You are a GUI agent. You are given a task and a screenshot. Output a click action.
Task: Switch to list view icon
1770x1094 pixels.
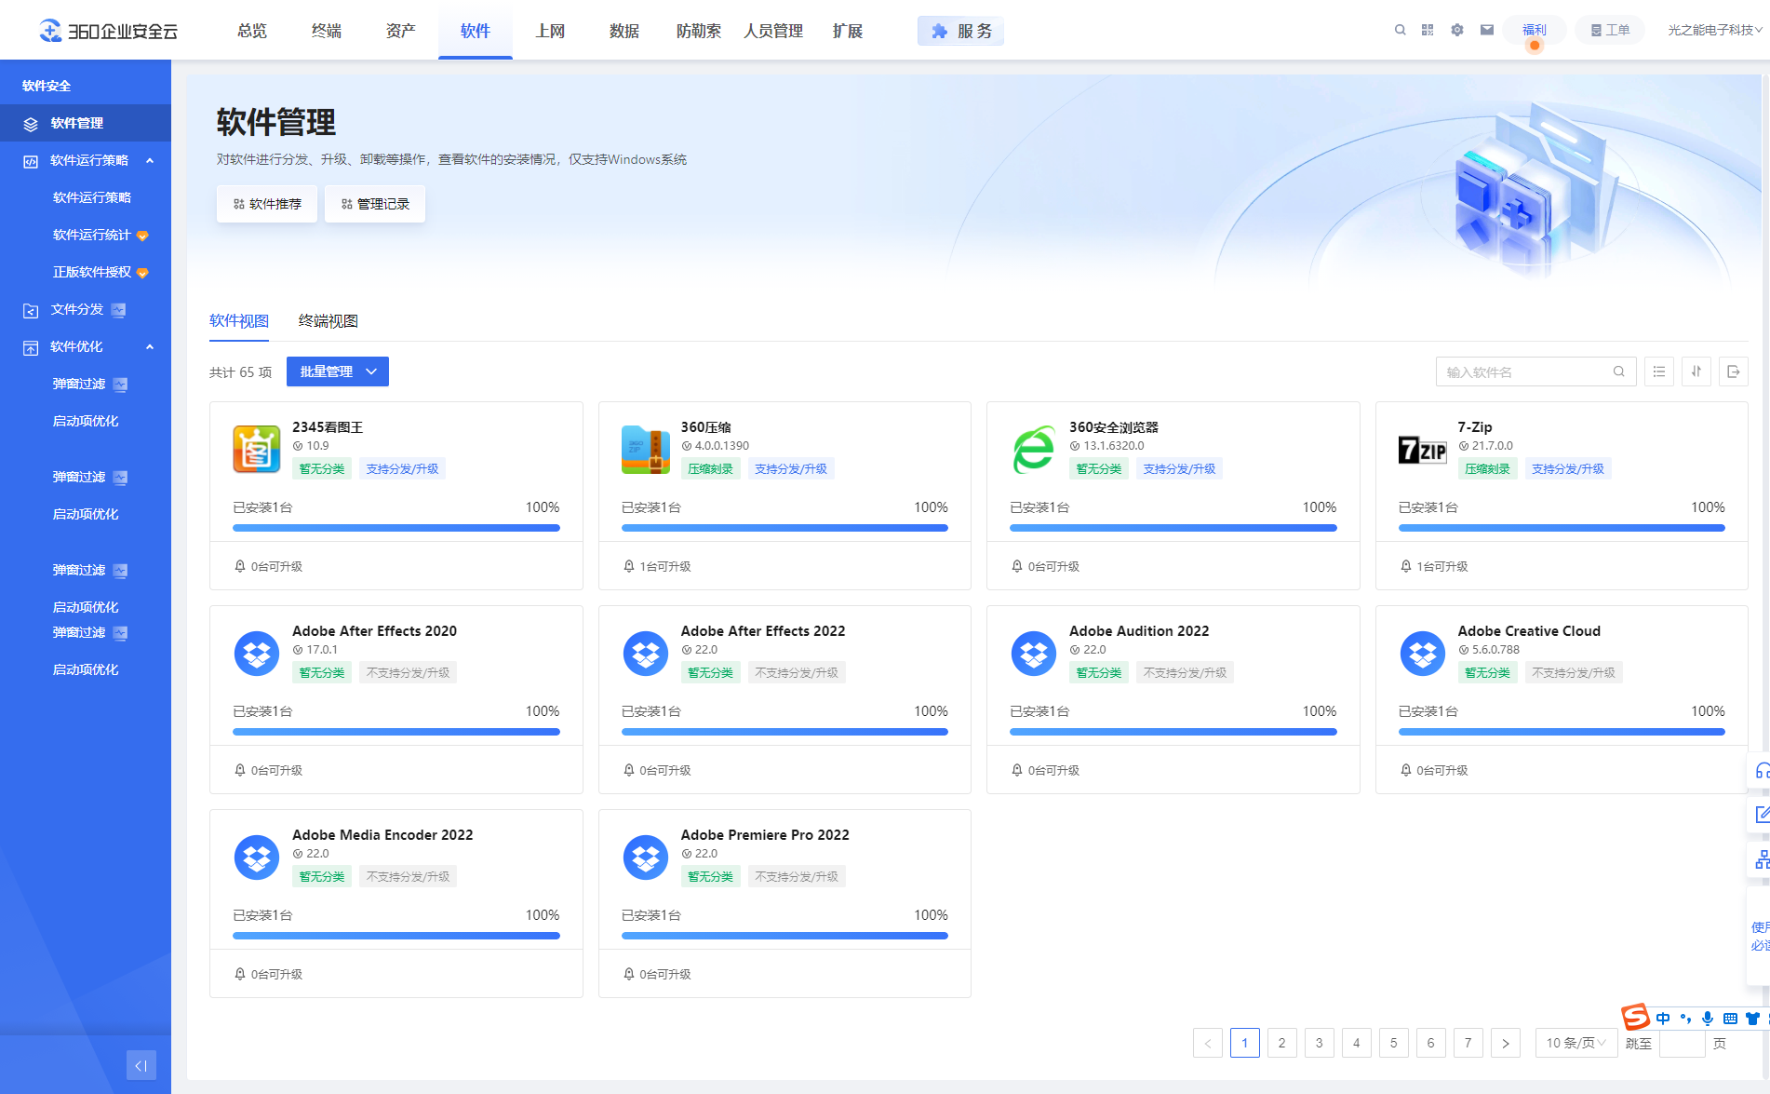pos(1659,371)
